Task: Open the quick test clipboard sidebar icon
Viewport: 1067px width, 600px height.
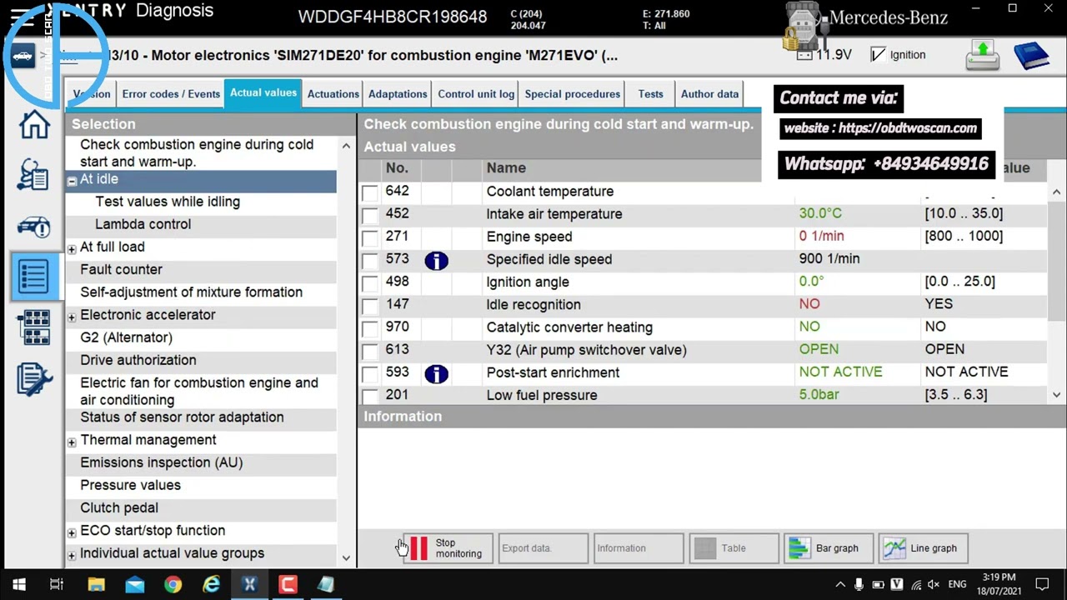Action: click(34, 175)
